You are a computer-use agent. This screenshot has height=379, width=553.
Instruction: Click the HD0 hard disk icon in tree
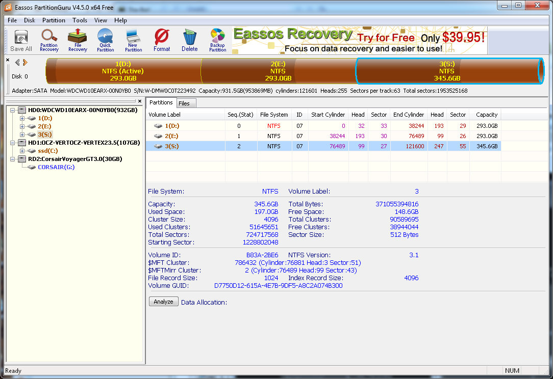22,110
